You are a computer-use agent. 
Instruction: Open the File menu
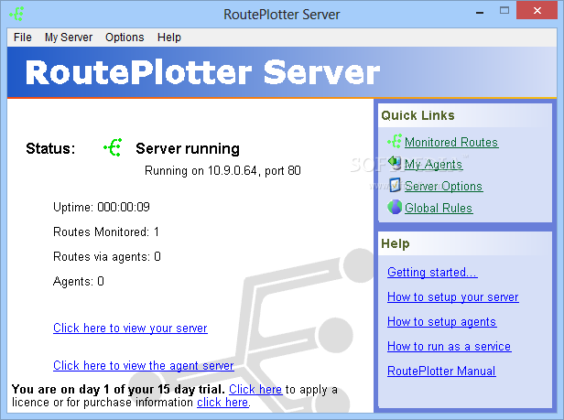tap(23, 38)
